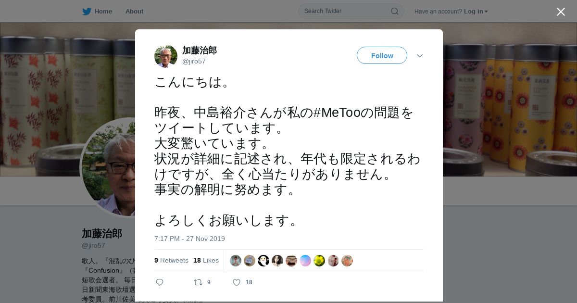The width and height of the screenshot is (577, 303).
Task: Open the Log in dropdown caret
Action: point(486,12)
